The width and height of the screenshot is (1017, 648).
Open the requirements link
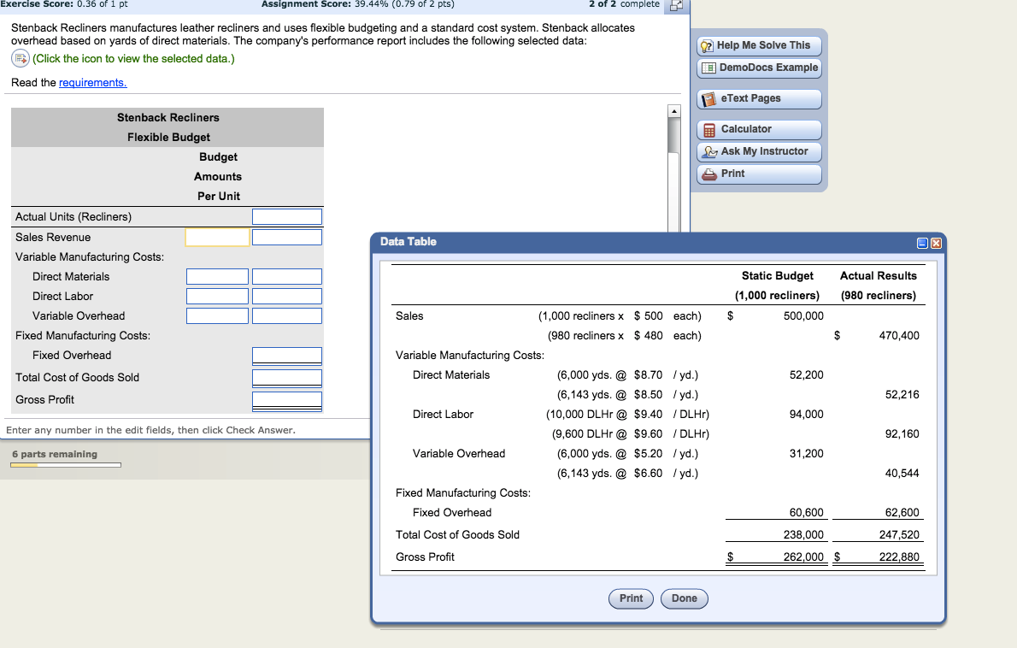point(93,82)
